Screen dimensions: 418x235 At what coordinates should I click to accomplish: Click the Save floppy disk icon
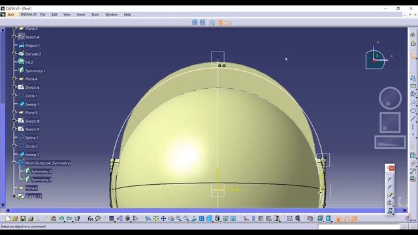(23, 219)
